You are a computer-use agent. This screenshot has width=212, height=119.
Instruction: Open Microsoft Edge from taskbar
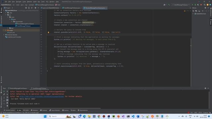(x=84, y=116)
